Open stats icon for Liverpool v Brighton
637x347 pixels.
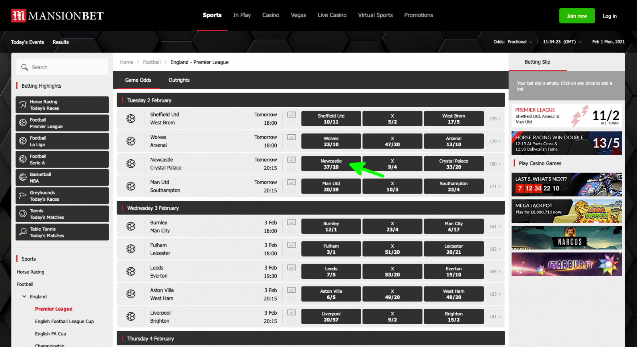[x=291, y=313]
